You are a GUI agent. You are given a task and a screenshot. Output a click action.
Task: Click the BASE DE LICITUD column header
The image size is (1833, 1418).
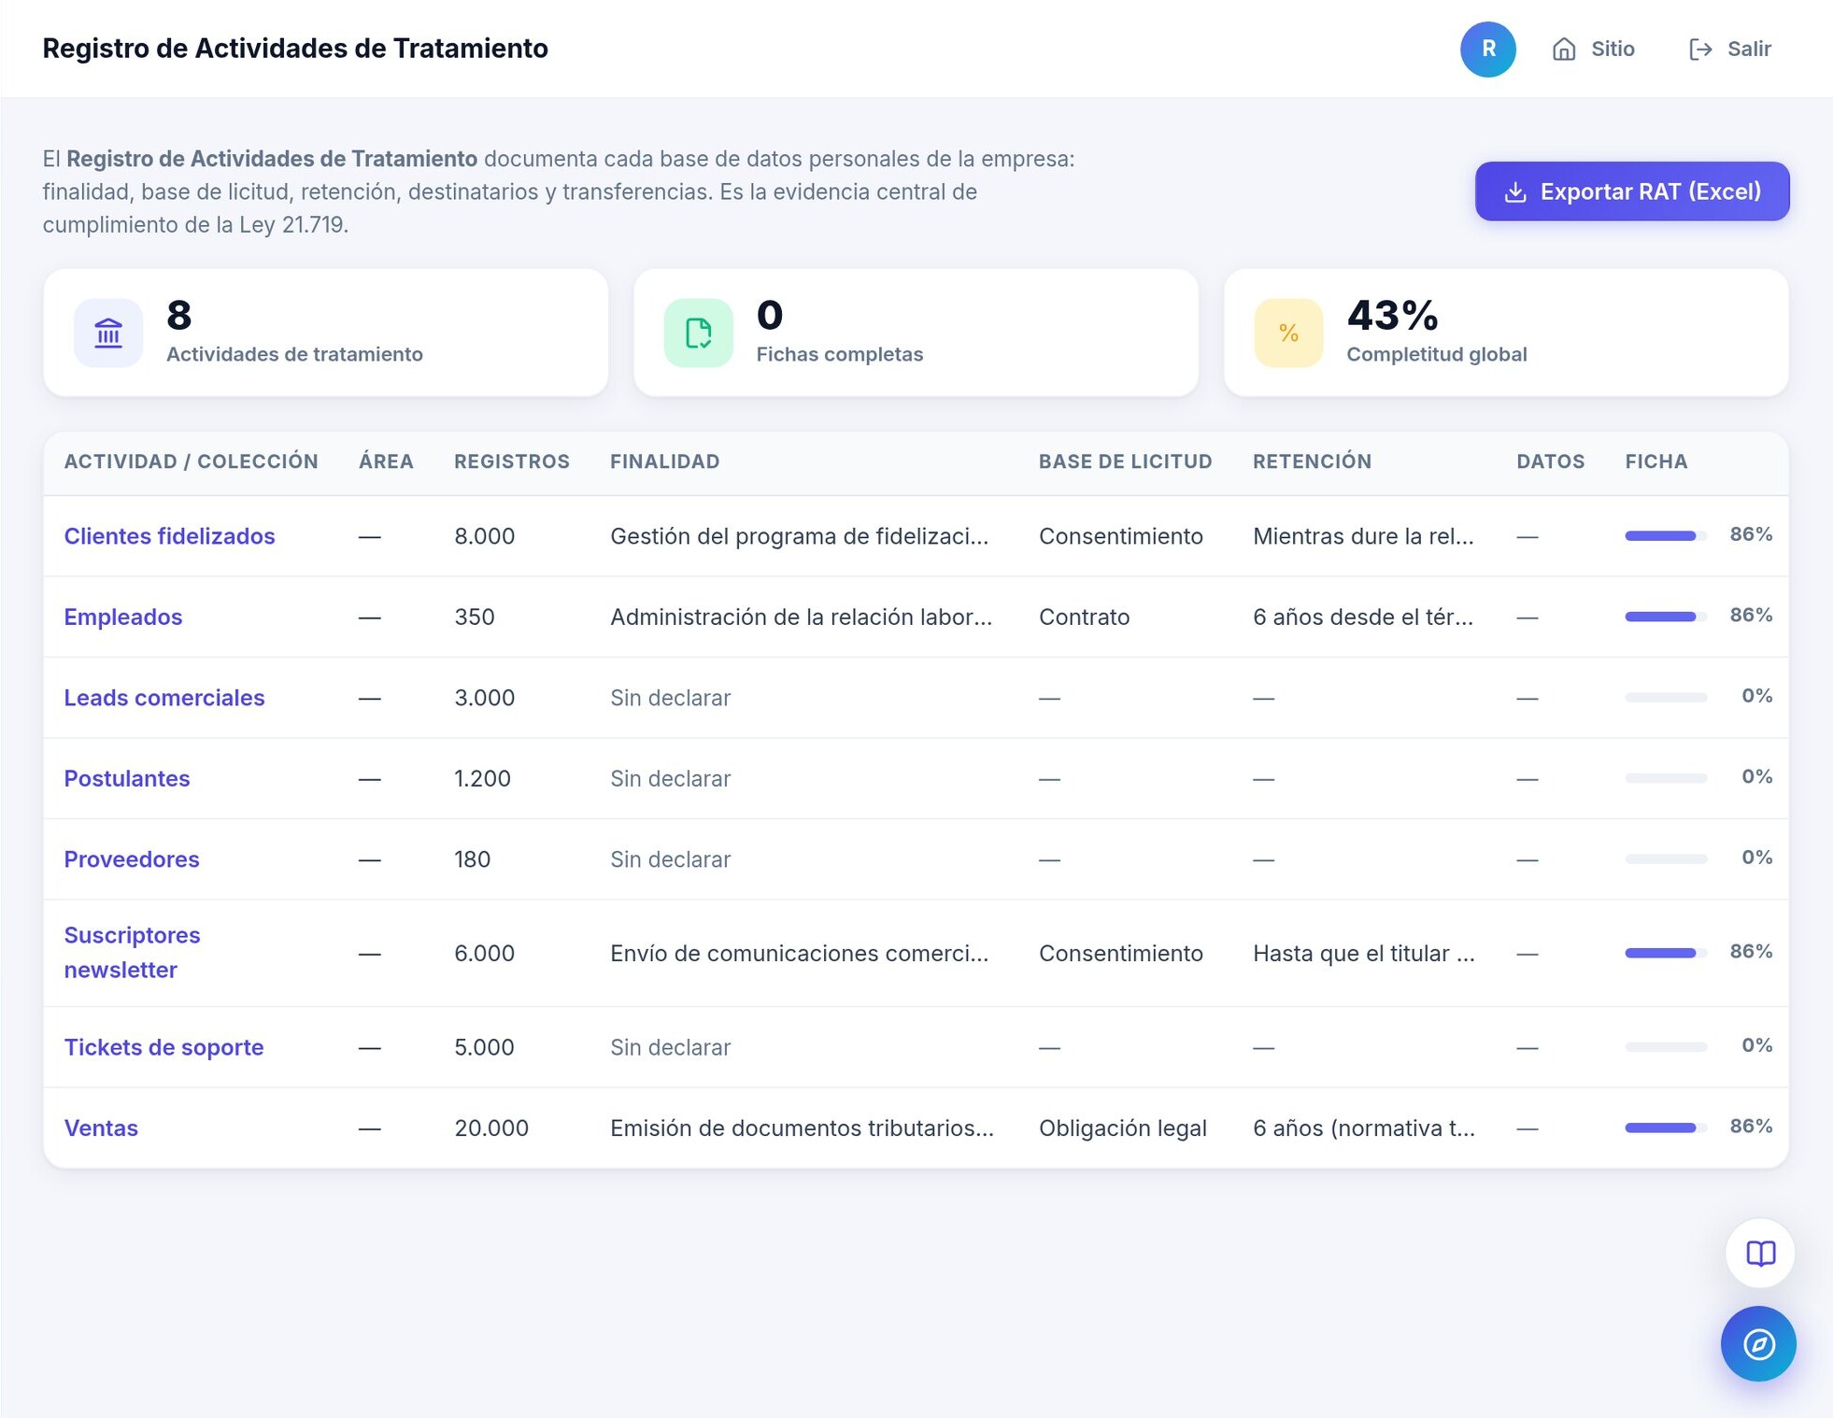click(x=1125, y=461)
